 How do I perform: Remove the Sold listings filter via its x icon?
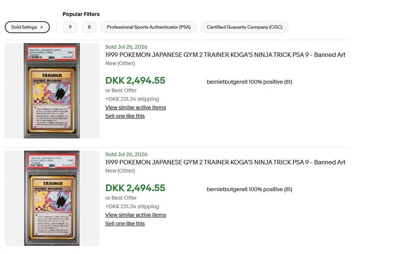pyautogui.click(x=41, y=27)
